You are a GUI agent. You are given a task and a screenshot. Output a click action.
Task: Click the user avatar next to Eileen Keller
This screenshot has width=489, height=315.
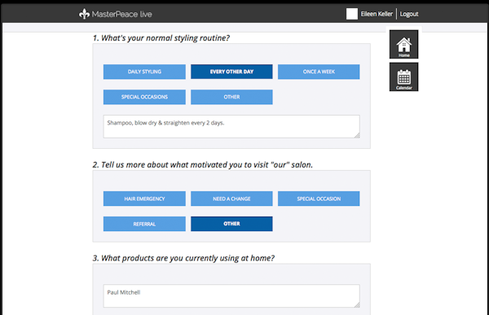click(x=352, y=14)
